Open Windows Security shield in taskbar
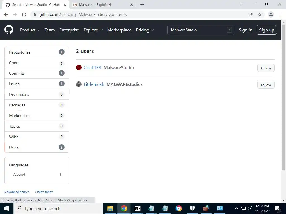 192,208
